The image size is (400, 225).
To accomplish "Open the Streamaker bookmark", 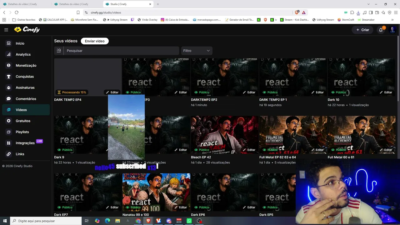I will pos(366,20).
